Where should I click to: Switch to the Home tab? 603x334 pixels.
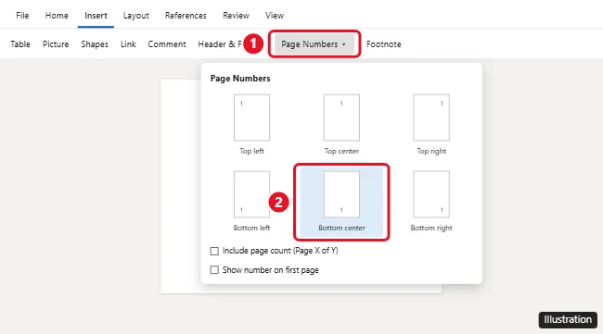point(57,16)
